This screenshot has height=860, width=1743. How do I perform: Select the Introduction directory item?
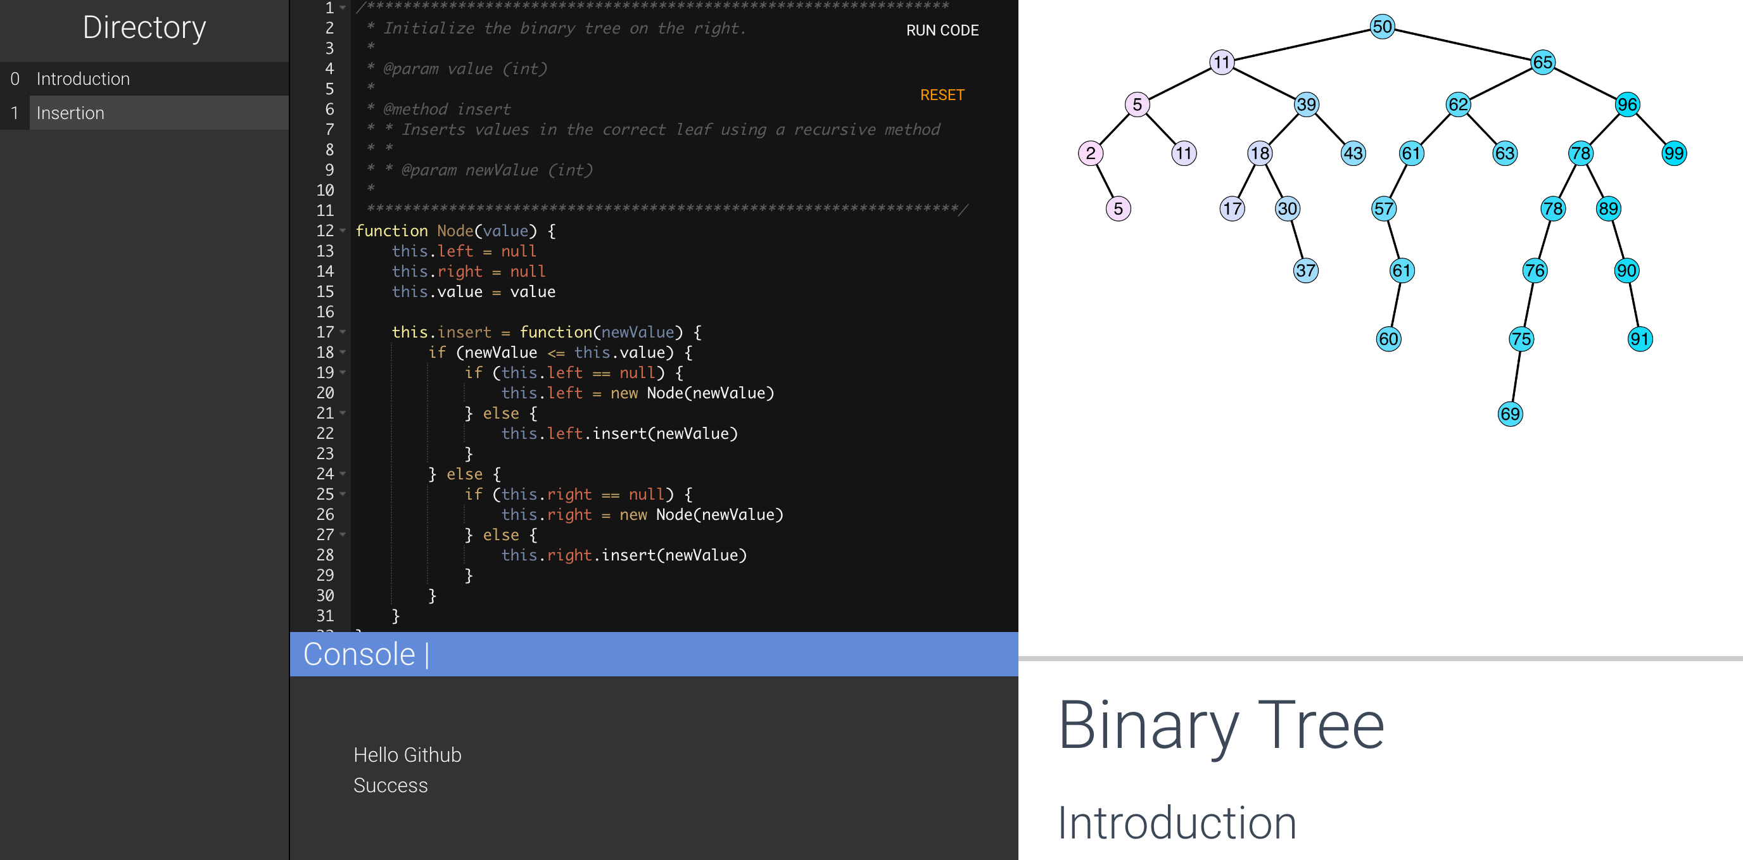(84, 79)
